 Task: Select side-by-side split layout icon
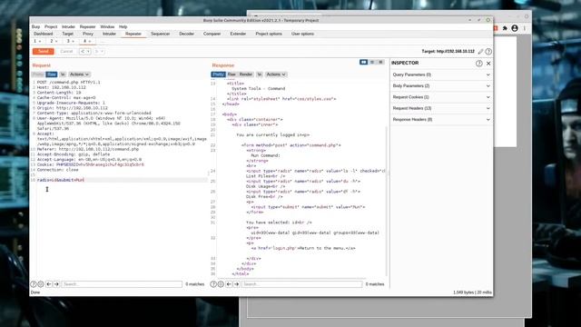(363, 63)
